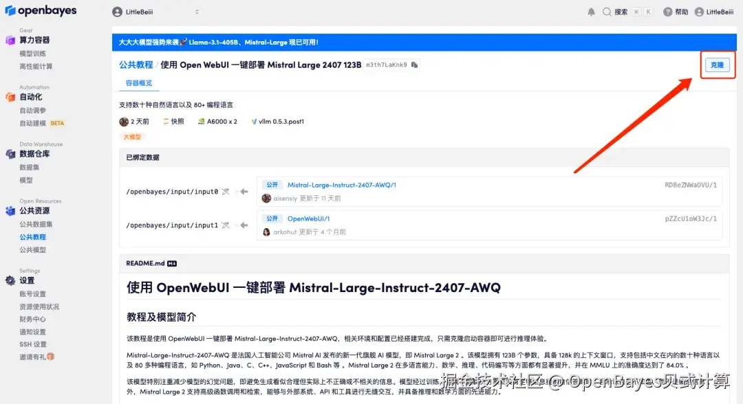Click the 快照 snapshot icon
743x404 pixels.
pos(166,122)
